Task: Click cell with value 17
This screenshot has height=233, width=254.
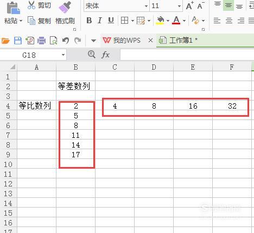Action: [75, 155]
